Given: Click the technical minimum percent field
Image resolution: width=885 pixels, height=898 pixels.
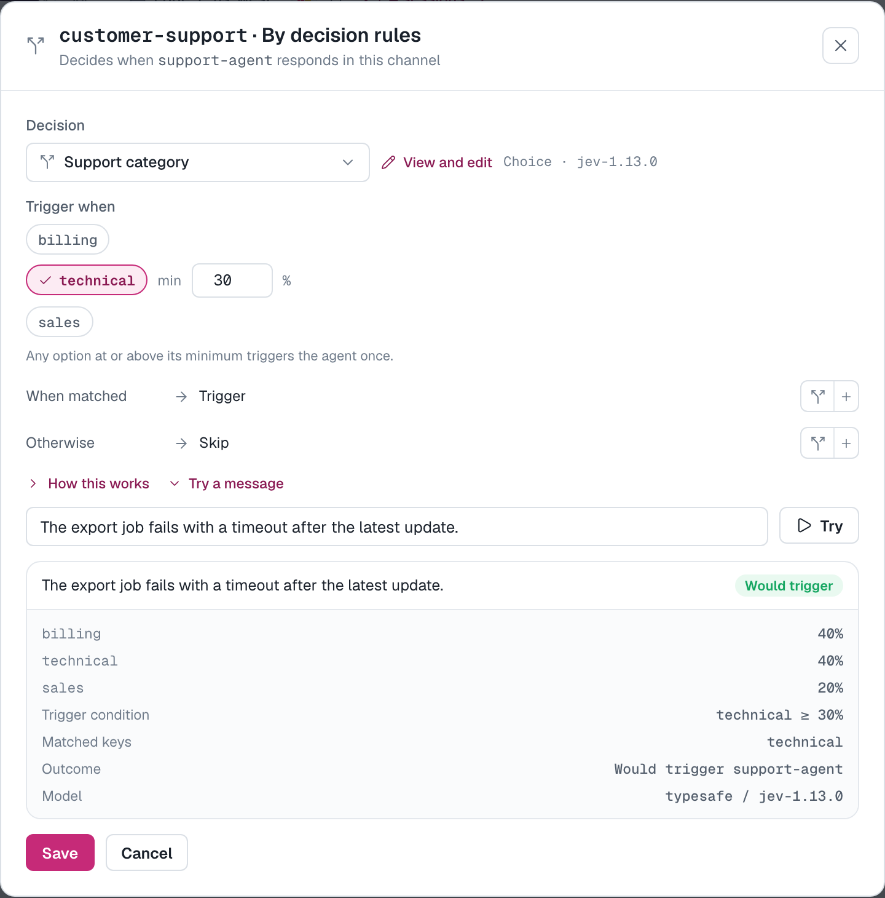Looking at the screenshot, I should (x=232, y=280).
